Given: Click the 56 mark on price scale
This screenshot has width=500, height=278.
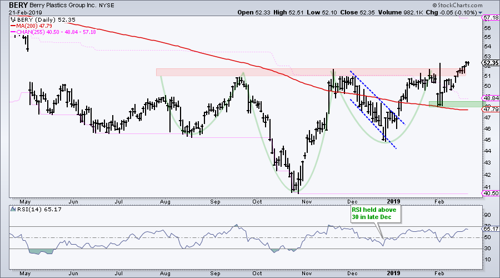Looking at the screenshot, I should (x=487, y=28).
